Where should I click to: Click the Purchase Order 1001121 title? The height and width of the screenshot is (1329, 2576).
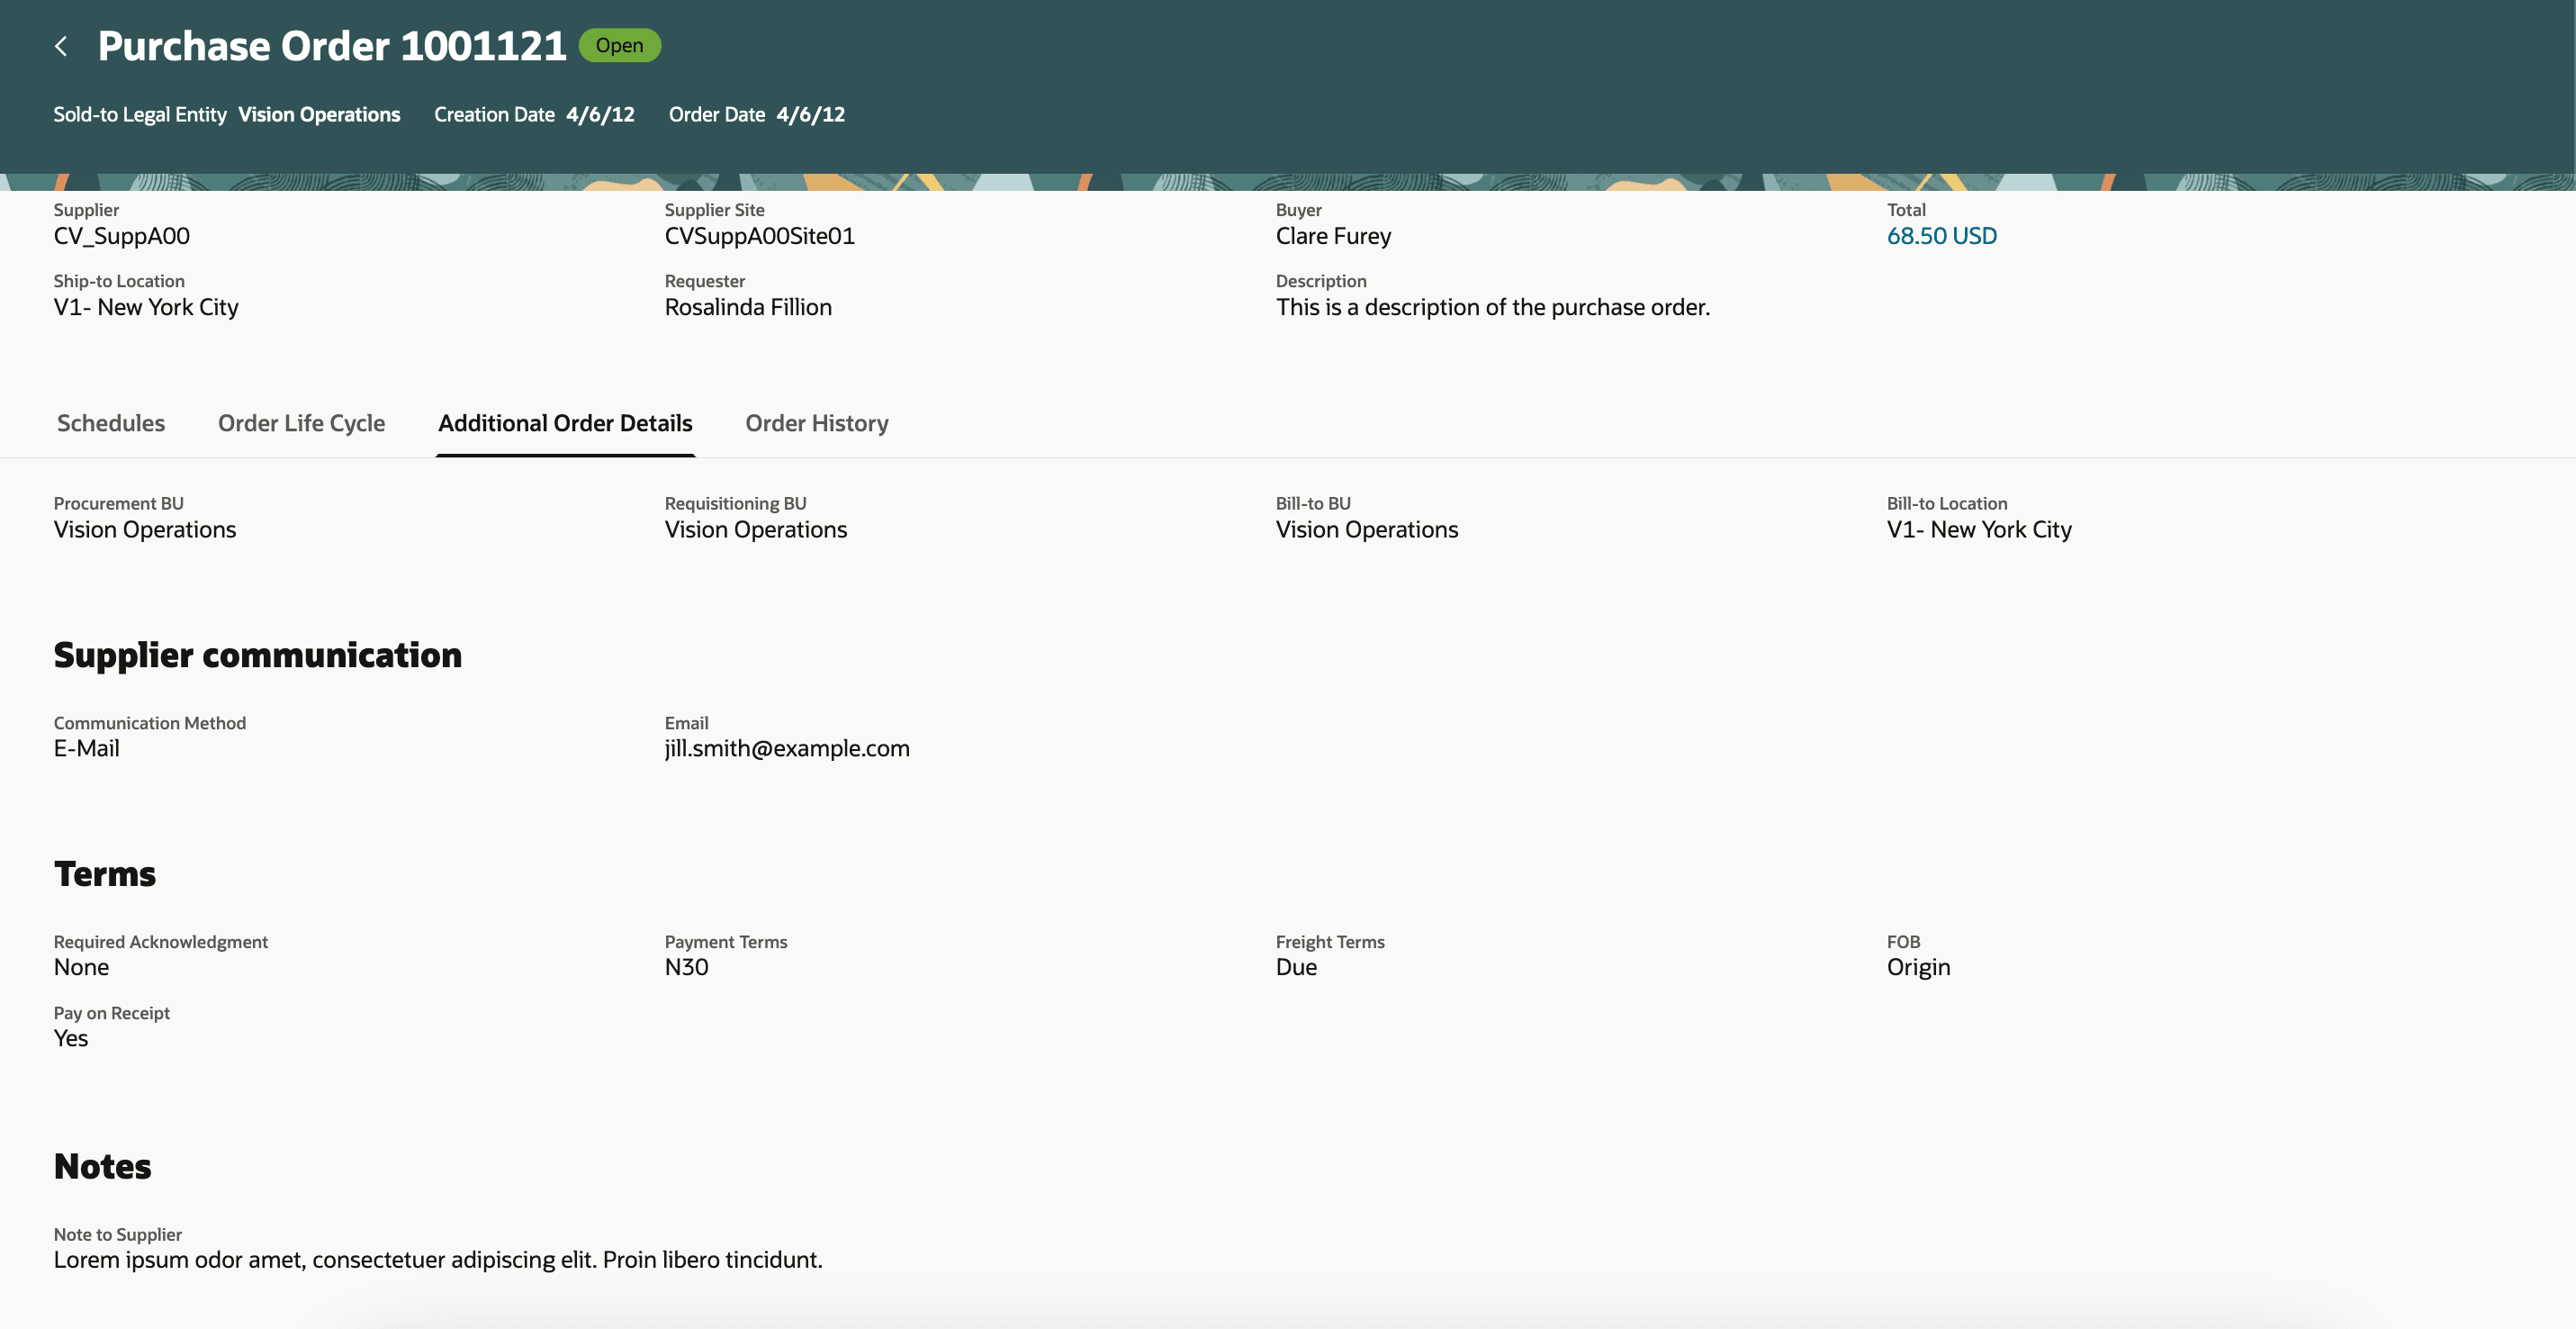(x=332, y=46)
